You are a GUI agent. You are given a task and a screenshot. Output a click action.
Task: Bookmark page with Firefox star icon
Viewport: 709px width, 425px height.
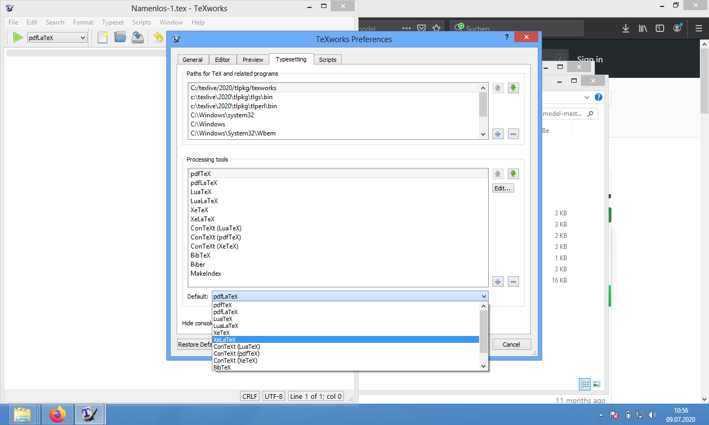(x=436, y=28)
